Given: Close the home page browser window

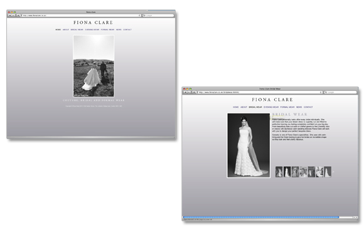Looking at the screenshot, I should tap(9, 12).
